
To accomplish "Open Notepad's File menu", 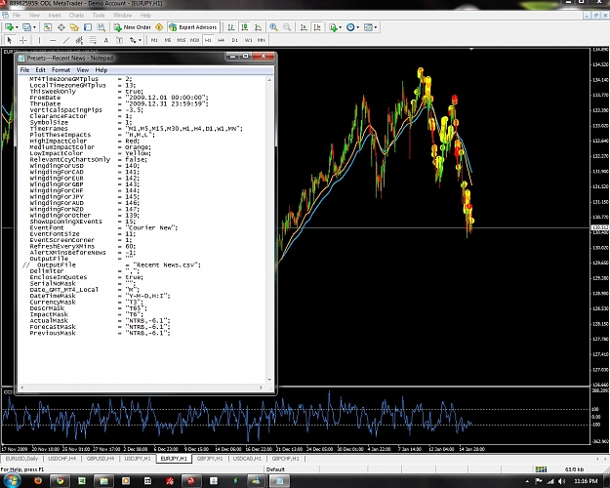I will pos(24,70).
